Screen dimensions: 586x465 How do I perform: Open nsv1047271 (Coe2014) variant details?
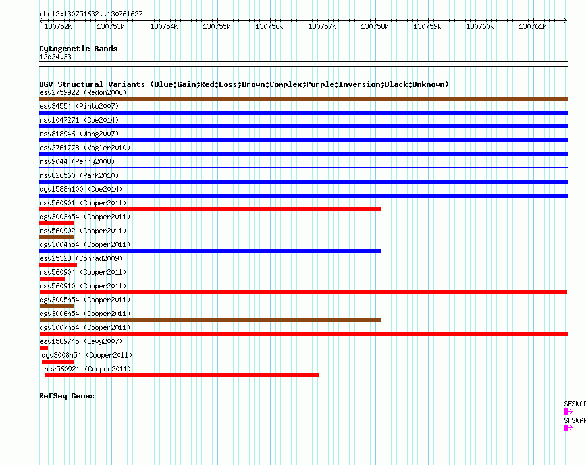79,120
